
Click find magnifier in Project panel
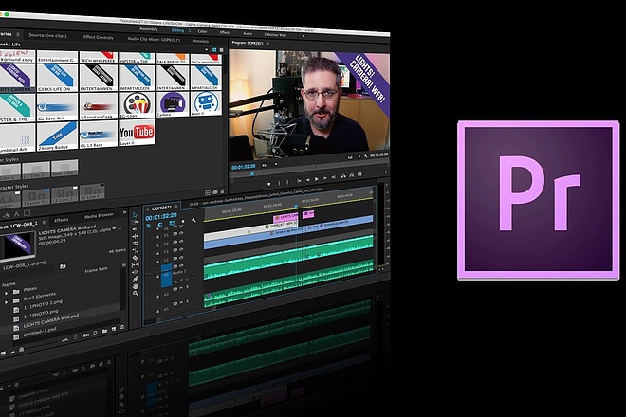pos(95,334)
